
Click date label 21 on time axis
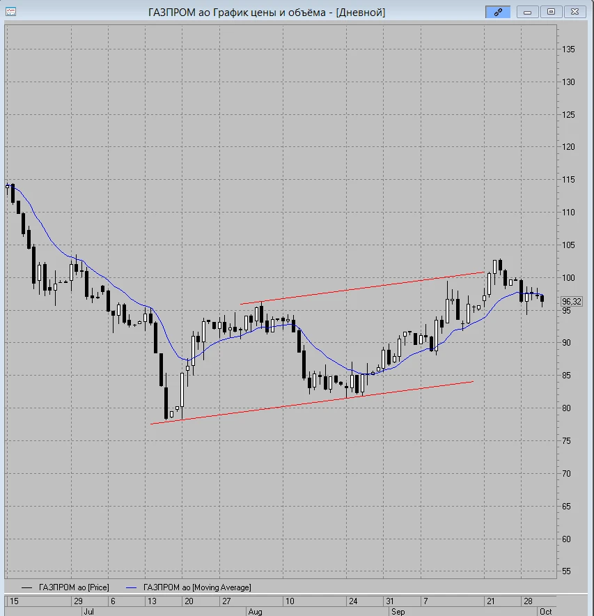(x=491, y=601)
